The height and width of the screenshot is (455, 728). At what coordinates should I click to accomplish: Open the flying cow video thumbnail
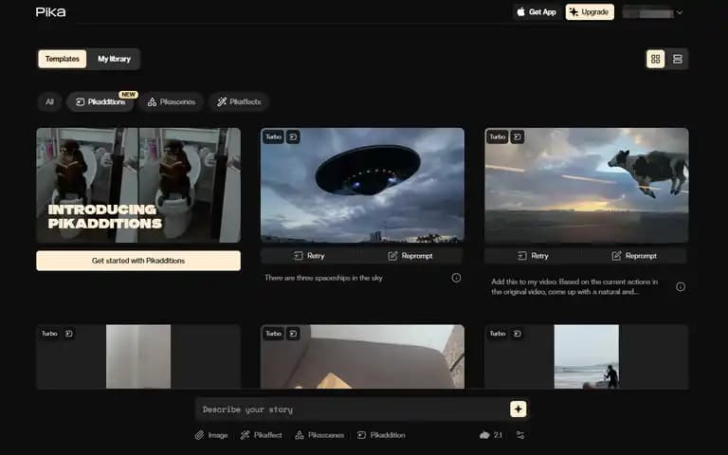pyautogui.click(x=587, y=185)
